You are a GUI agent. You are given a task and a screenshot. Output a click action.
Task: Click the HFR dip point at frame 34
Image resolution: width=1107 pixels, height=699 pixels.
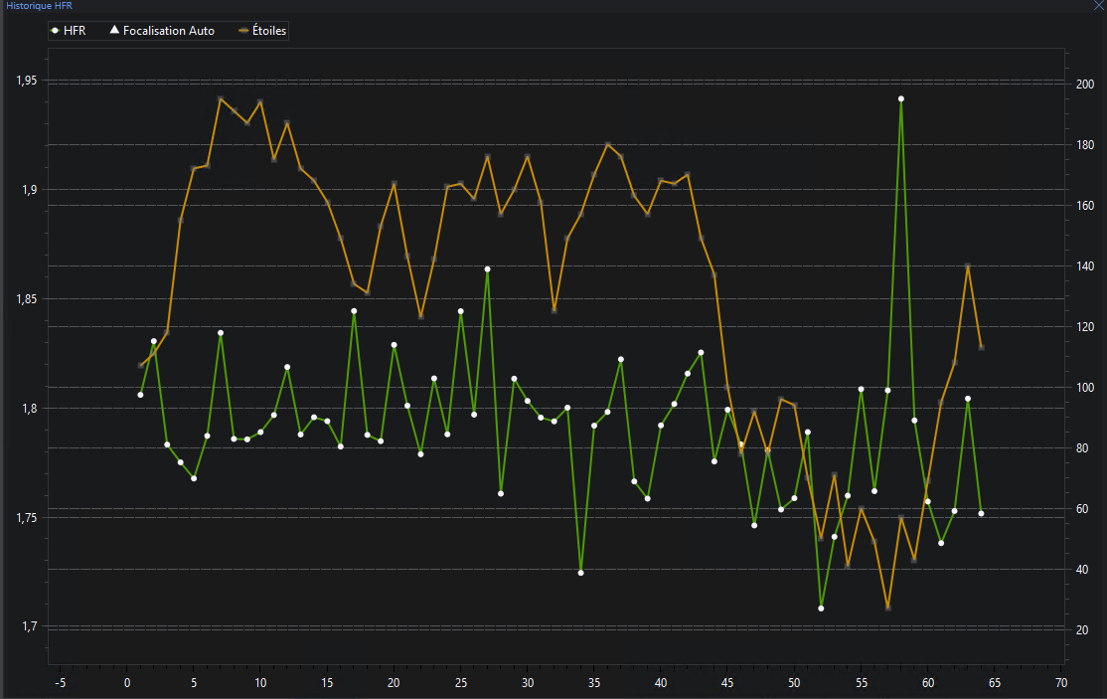click(x=580, y=573)
